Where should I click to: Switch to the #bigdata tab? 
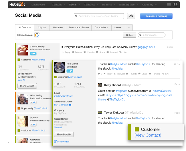42,28
